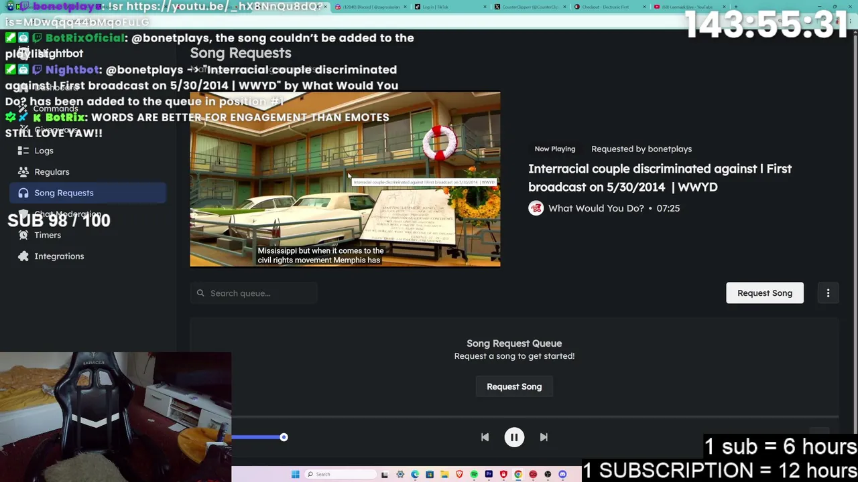Open Discord from the taskbar
Viewport: 858px width, 482px height.
click(562, 475)
